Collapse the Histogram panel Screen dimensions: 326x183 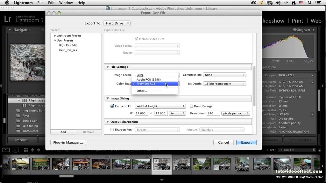tap(314, 30)
